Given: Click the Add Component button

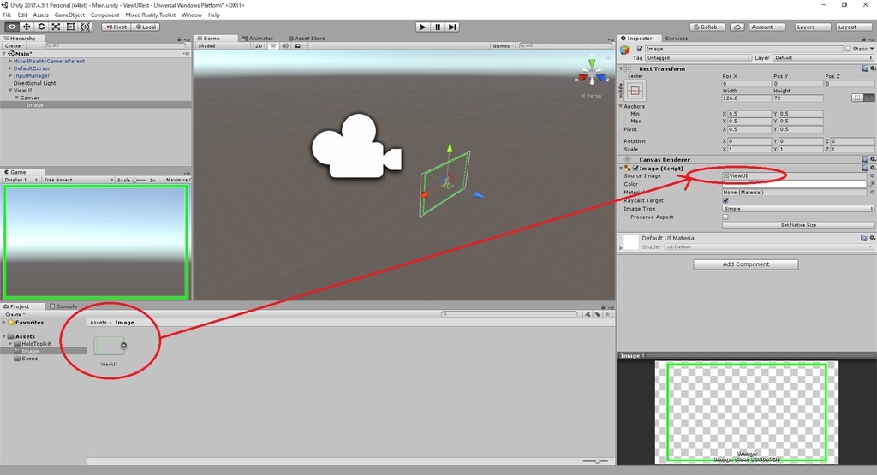Looking at the screenshot, I should (746, 264).
